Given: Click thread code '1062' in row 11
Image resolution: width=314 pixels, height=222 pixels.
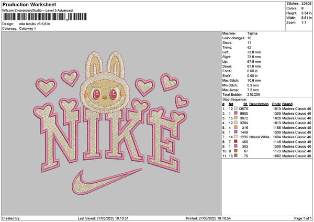Looking at the screenshot, I should (277, 156).
